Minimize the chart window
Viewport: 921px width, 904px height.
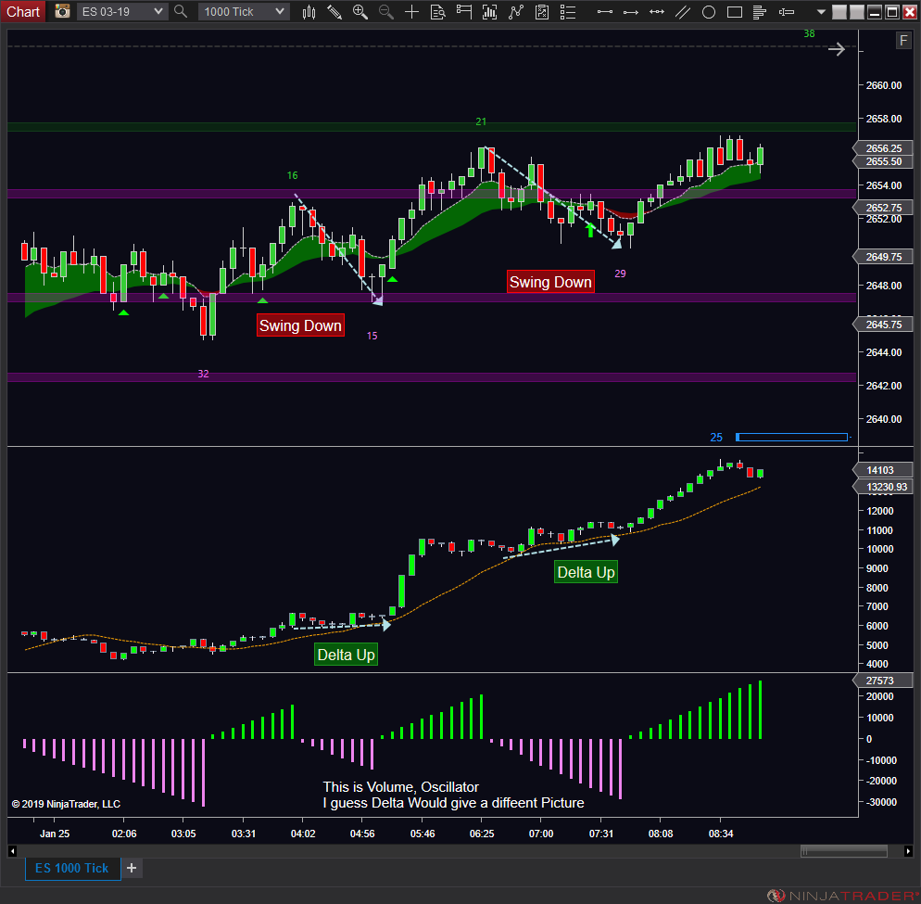(x=875, y=12)
